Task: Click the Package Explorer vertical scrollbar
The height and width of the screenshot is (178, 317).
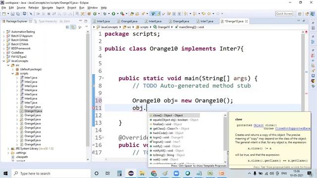Action: (88, 90)
